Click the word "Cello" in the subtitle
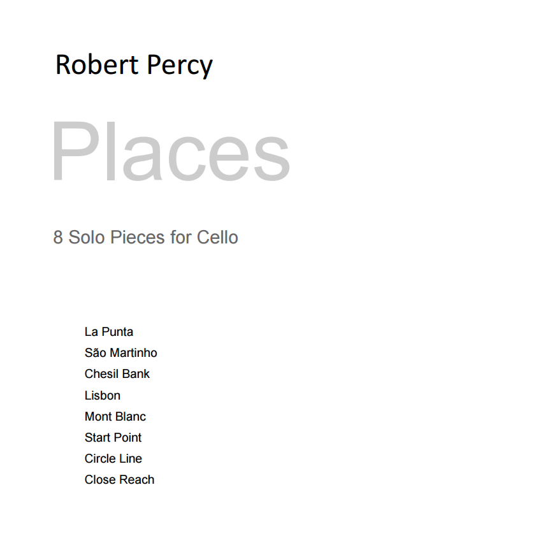This screenshot has height=543, width=543. (217, 238)
